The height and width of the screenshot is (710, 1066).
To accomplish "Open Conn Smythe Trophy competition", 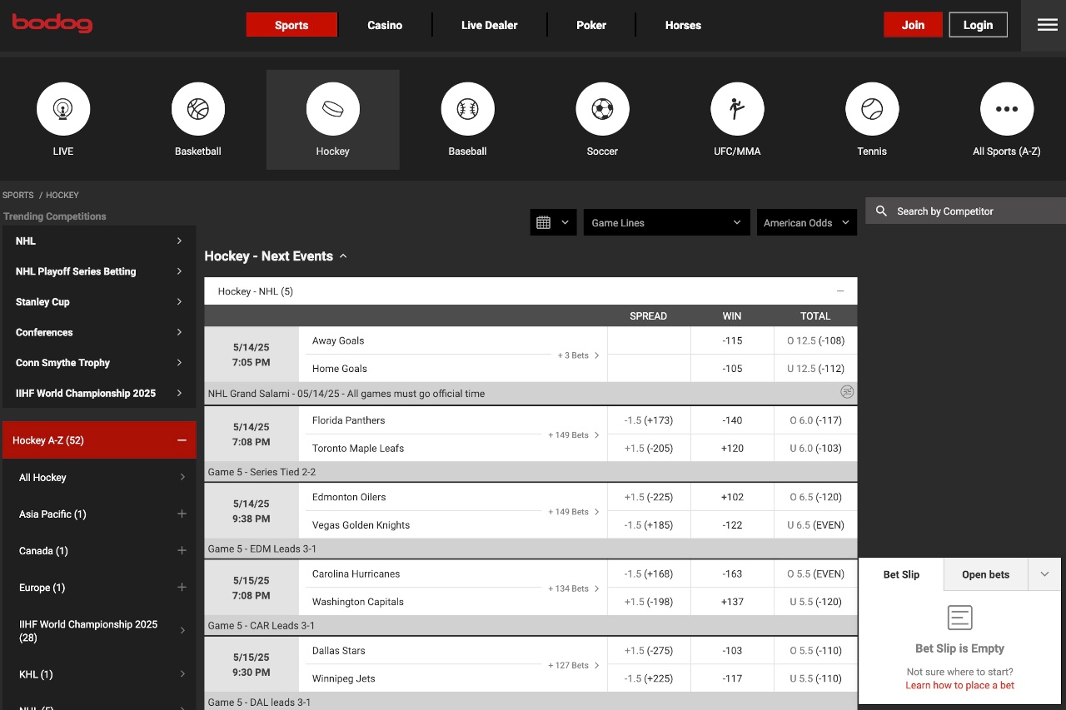I will coord(99,363).
